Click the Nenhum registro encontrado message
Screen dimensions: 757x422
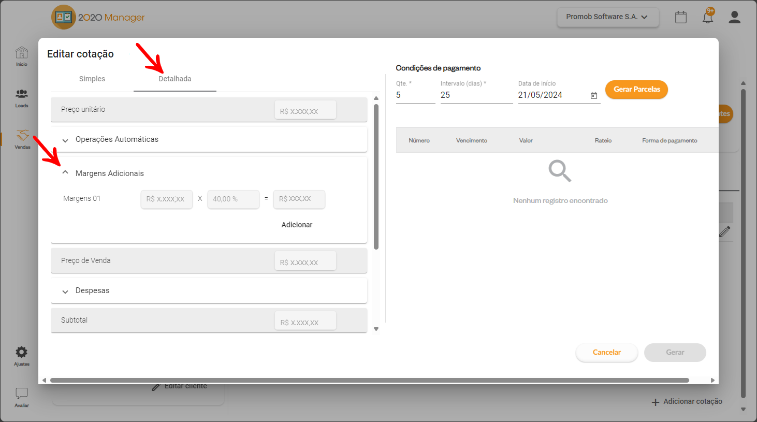(x=560, y=201)
